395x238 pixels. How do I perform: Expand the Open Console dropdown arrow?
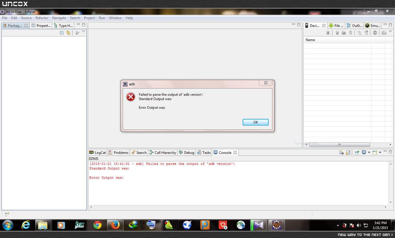(380, 152)
